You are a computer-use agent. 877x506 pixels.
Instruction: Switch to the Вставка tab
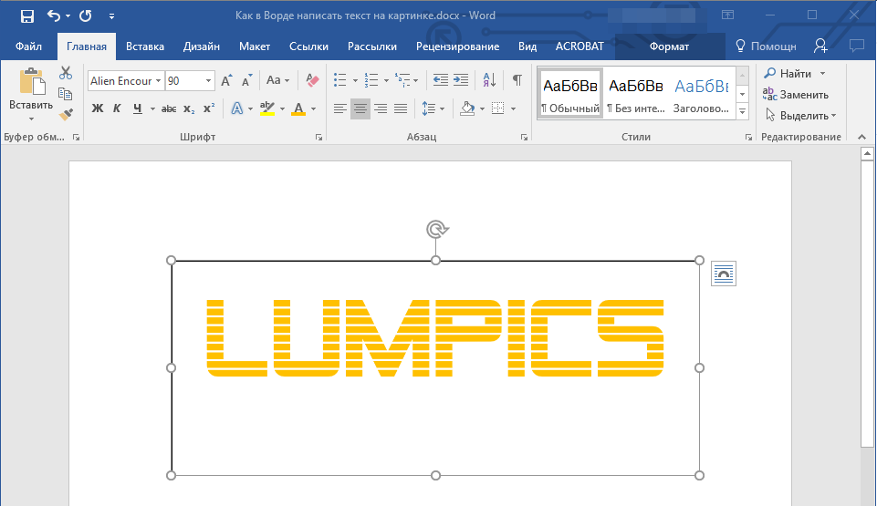(145, 46)
